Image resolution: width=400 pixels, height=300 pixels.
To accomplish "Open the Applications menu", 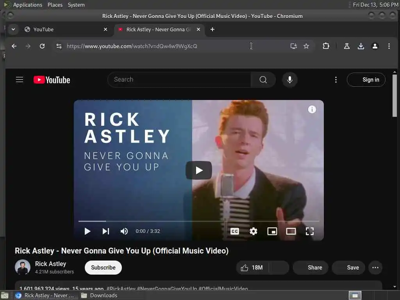I will (28, 5).
